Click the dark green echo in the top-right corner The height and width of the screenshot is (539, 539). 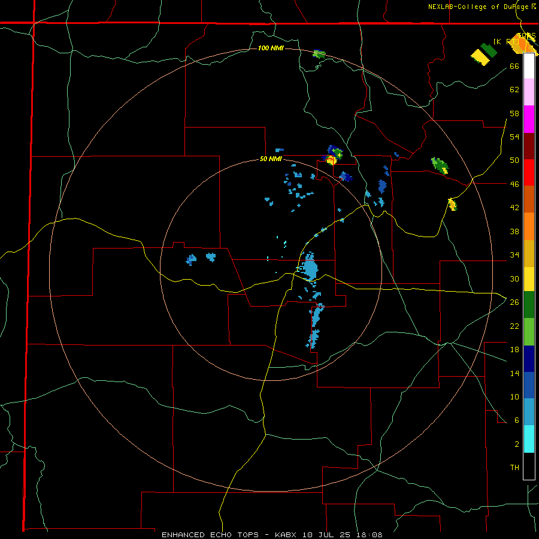pyautogui.click(x=489, y=50)
